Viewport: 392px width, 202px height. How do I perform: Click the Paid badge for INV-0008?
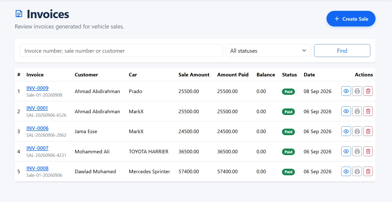(x=288, y=172)
